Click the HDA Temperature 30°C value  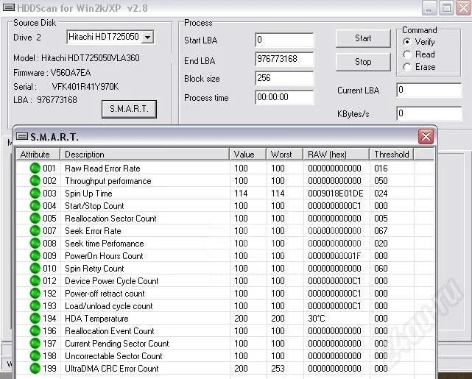click(x=317, y=319)
